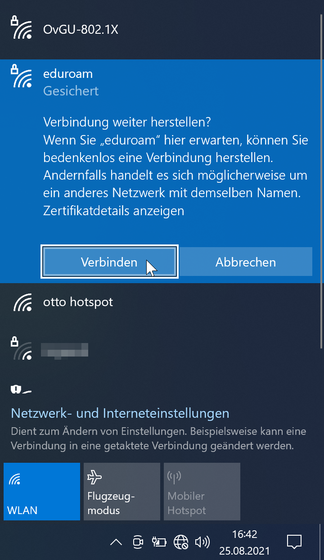
Task: Click the Abbrechen button
Action: [x=246, y=262]
